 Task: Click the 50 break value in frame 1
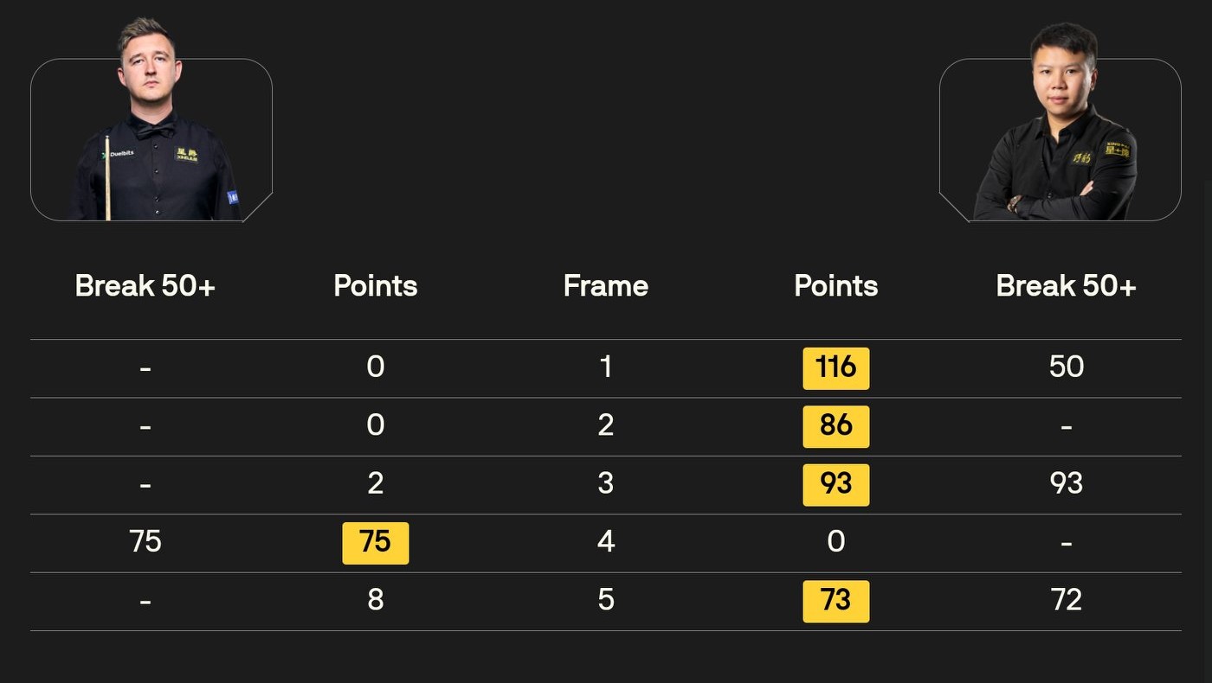[1066, 367]
